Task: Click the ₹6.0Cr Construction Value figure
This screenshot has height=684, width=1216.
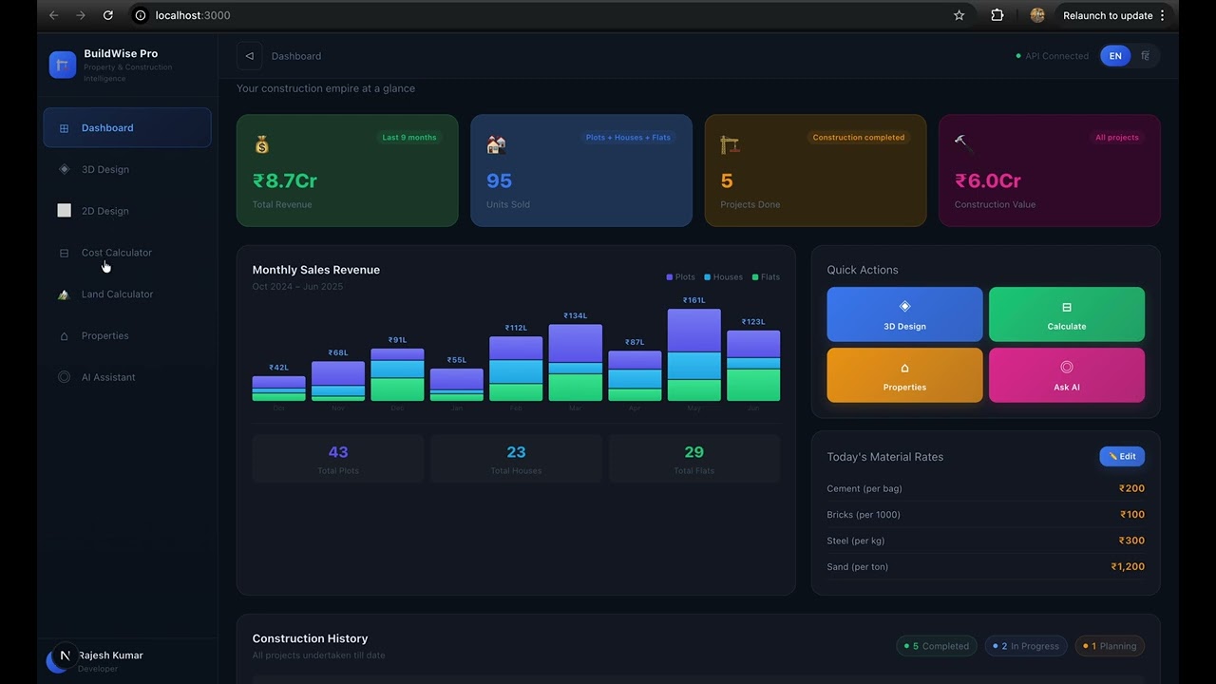Action: [988, 180]
